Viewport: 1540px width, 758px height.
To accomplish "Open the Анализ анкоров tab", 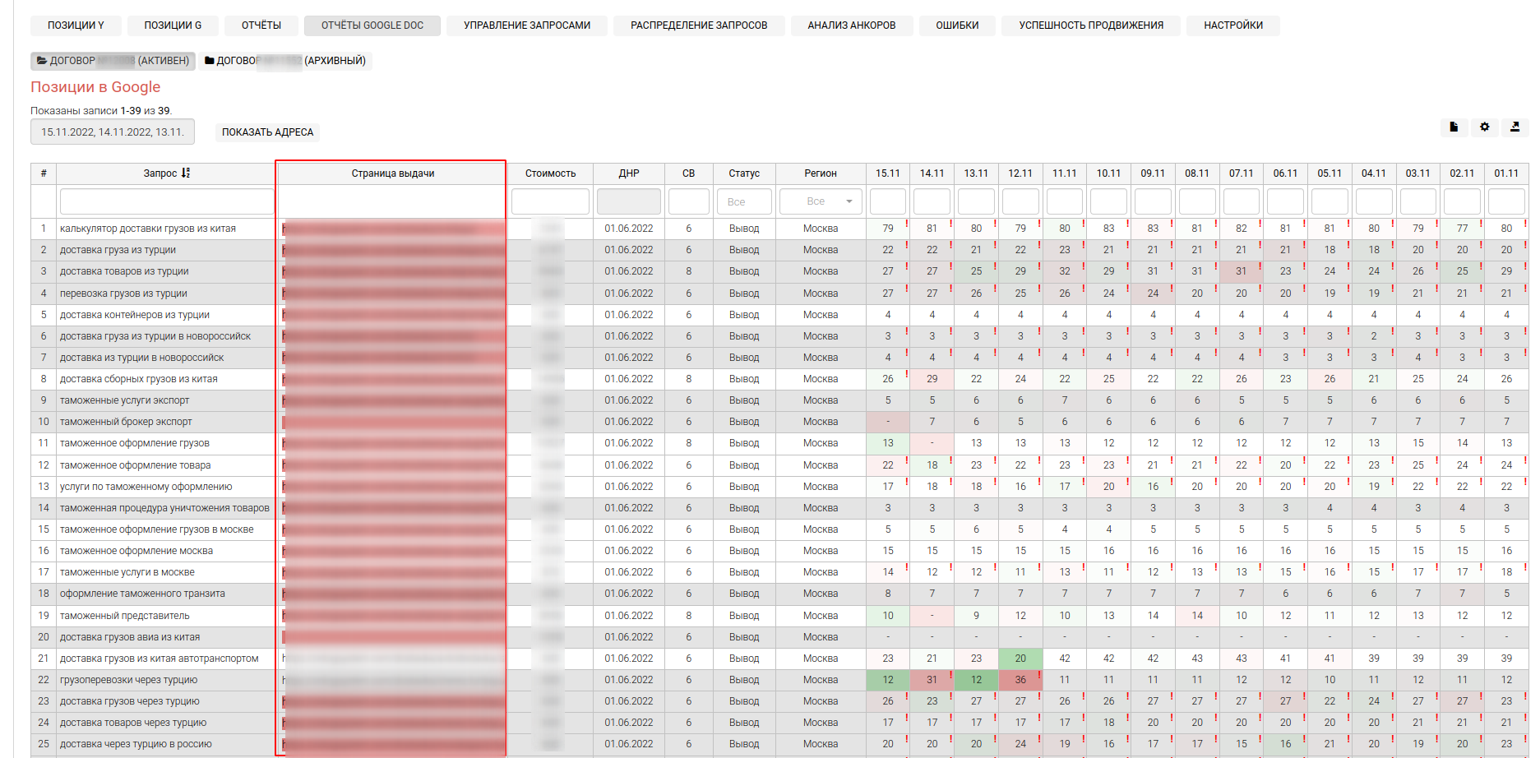I will tap(851, 25).
